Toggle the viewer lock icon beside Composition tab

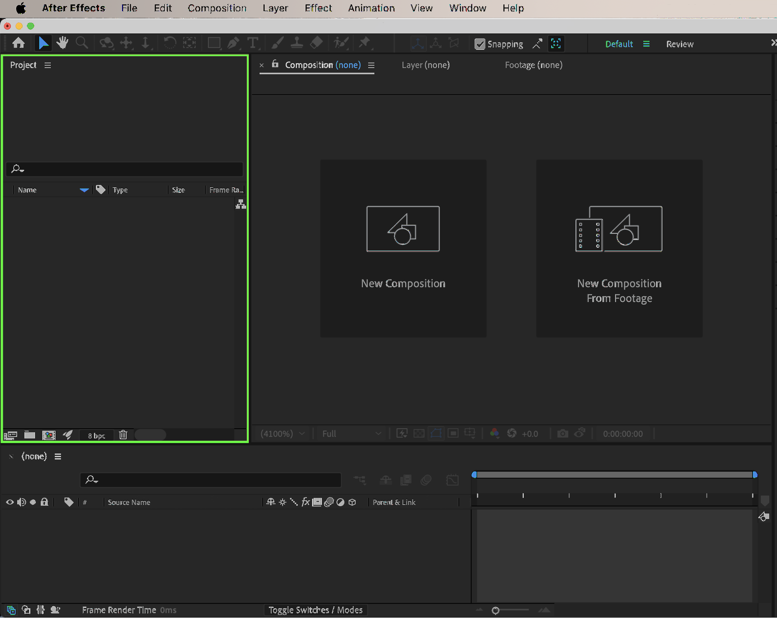point(275,64)
